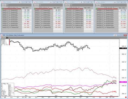
Task: Click magenta average price label on scale
Action: click(123, 82)
